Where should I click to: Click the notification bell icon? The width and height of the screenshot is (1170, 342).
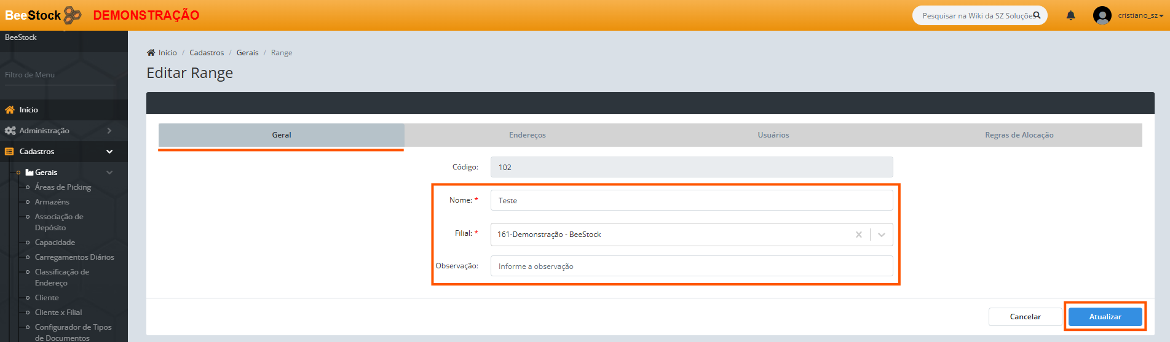(1070, 15)
